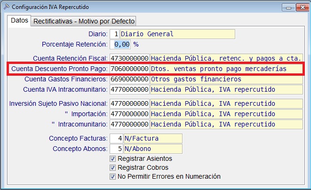Click Inversión Sujeto Pasivo Nacional account field
311x190 pixels.
129,104
